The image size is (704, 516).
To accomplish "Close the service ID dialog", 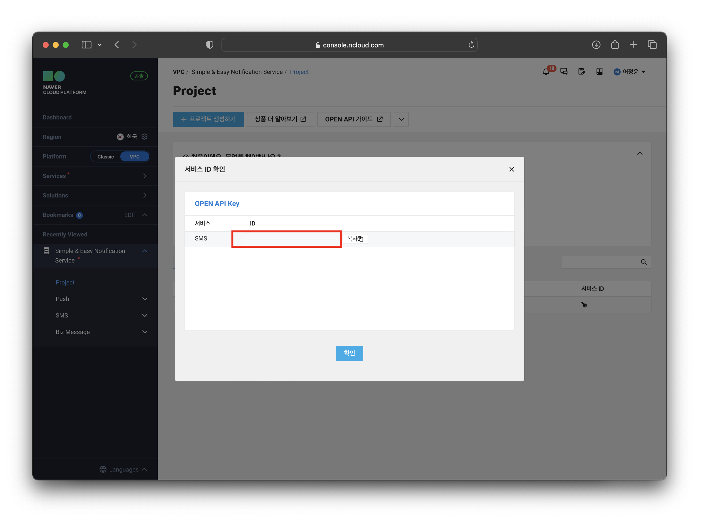I will click(512, 170).
